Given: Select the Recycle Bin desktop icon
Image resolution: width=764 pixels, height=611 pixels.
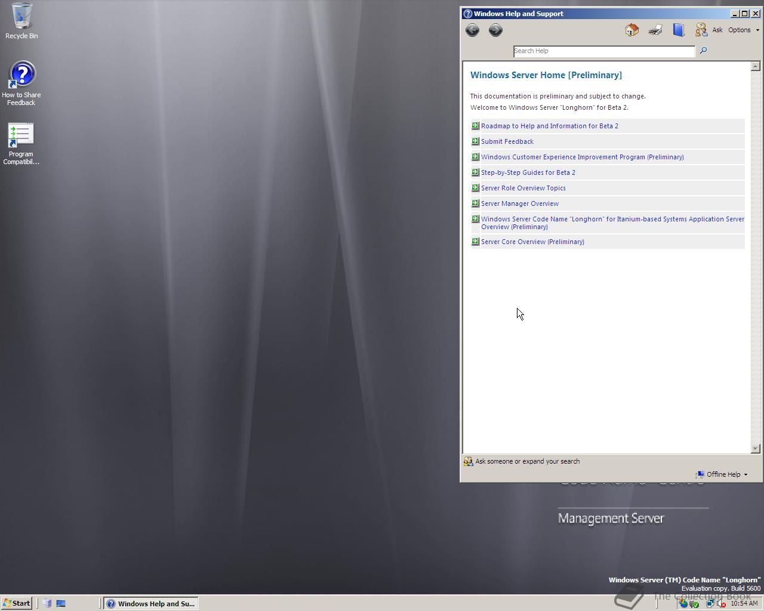Looking at the screenshot, I should click(21, 21).
